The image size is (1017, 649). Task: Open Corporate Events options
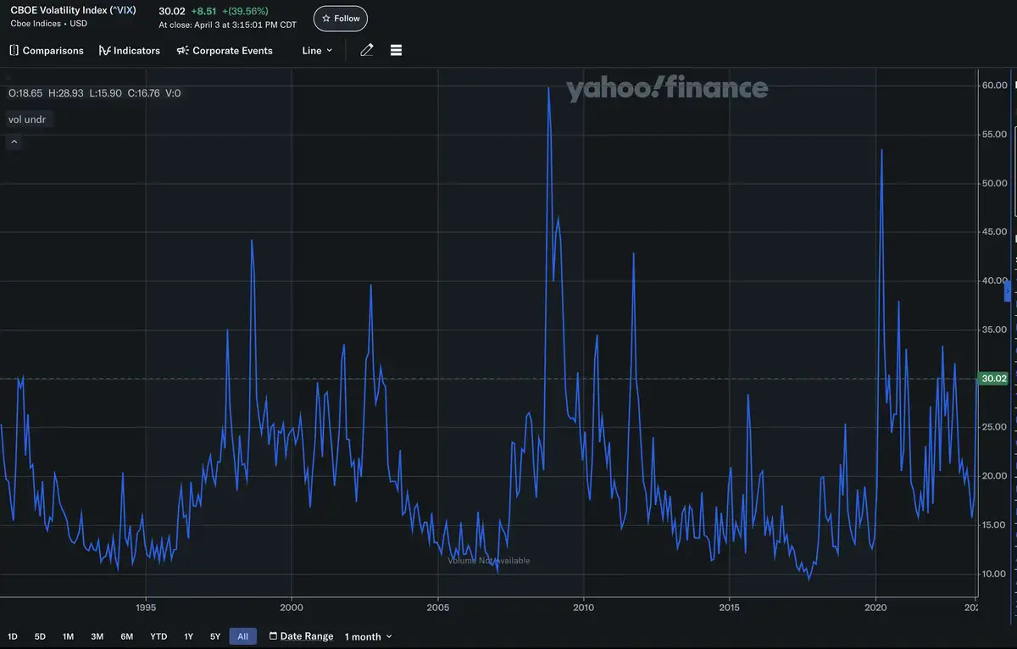pyautogui.click(x=225, y=51)
